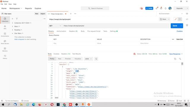The width and height of the screenshot is (190, 107).
Task: Switch to the Authorization tab
Action: tap(61, 31)
